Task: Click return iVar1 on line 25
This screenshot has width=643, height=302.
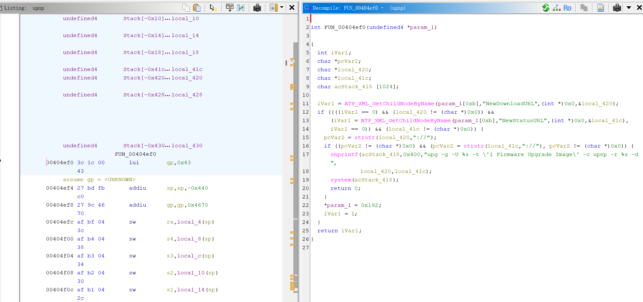Action: pyautogui.click(x=339, y=230)
